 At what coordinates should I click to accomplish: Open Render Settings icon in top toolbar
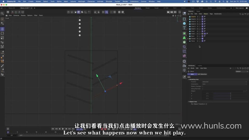[x=175, y=12]
